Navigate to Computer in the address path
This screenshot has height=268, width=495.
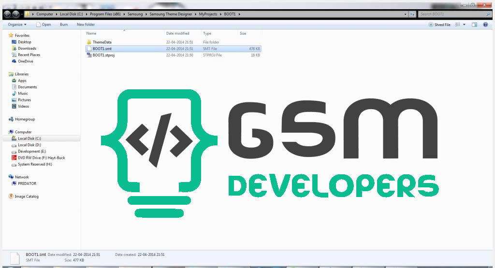[44, 14]
